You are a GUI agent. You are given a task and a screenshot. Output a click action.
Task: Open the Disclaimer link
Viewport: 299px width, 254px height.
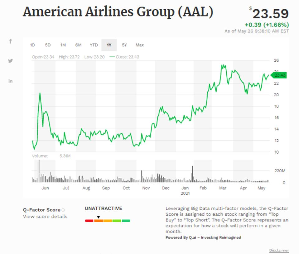[279, 250]
